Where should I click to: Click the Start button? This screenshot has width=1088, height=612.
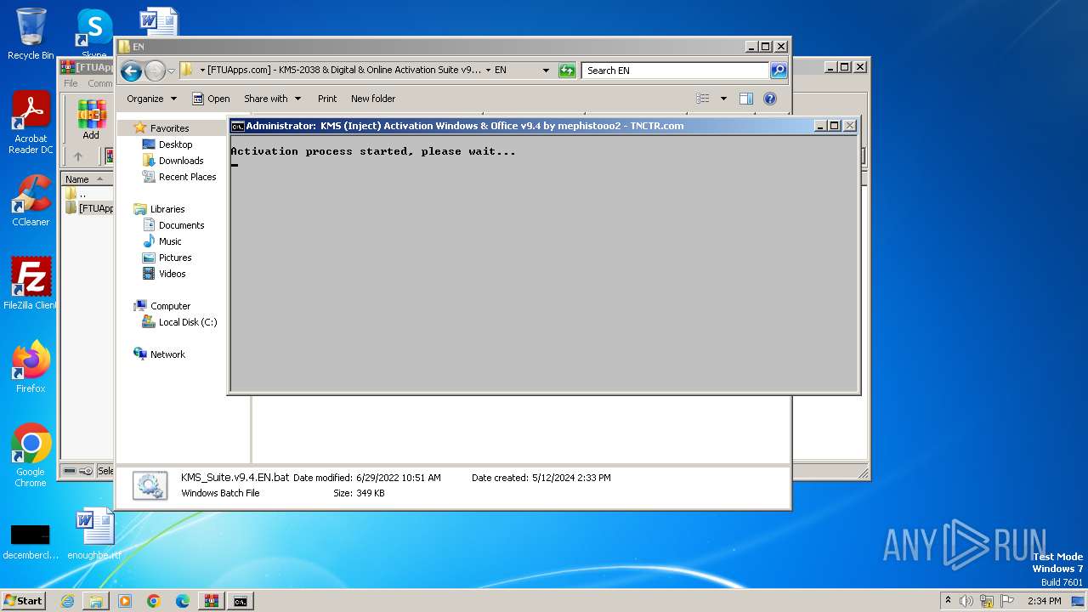24,601
